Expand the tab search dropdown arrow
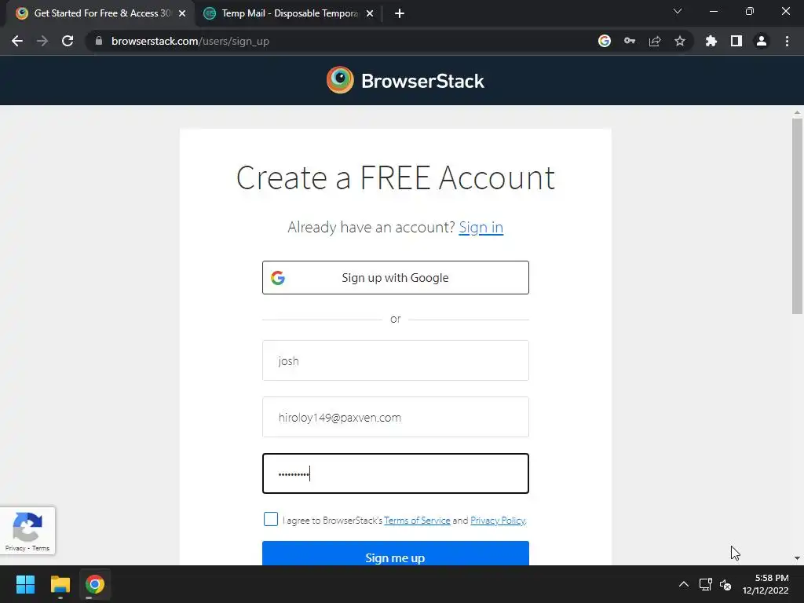804x603 pixels. coord(678,11)
